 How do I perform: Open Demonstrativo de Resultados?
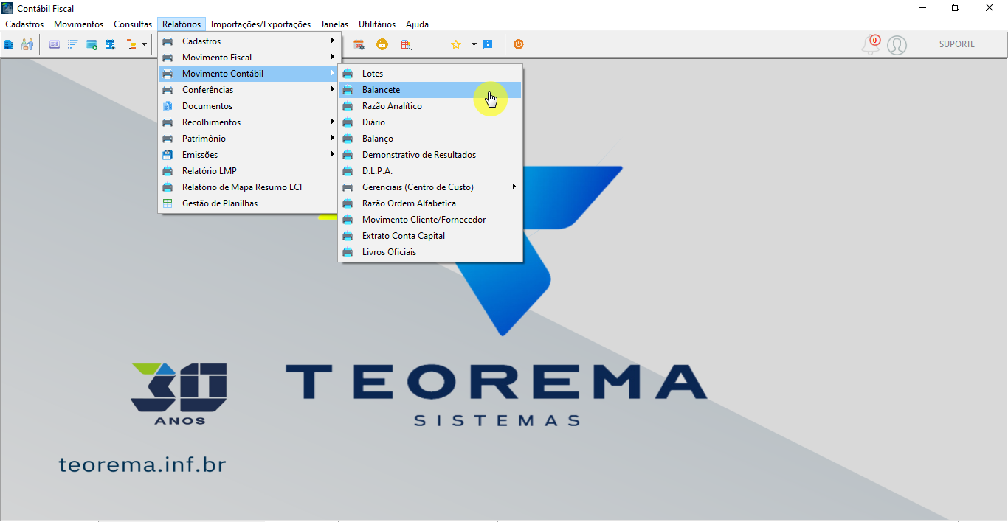[x=430, y=155]
